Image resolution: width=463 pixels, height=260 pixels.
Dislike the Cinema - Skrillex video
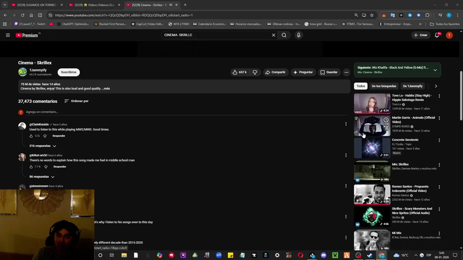point(255,72)
